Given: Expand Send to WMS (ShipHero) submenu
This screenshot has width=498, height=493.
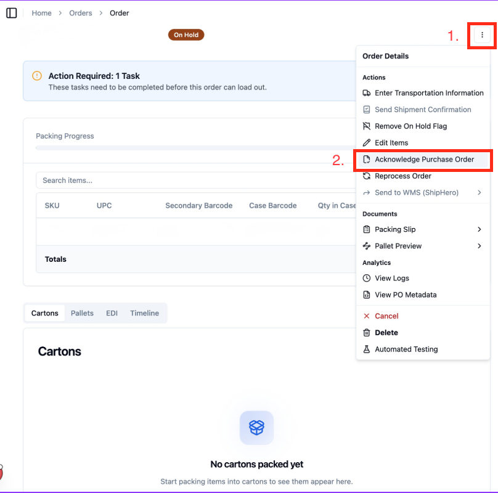Looking at the screenshot, I should coord(480,192).
